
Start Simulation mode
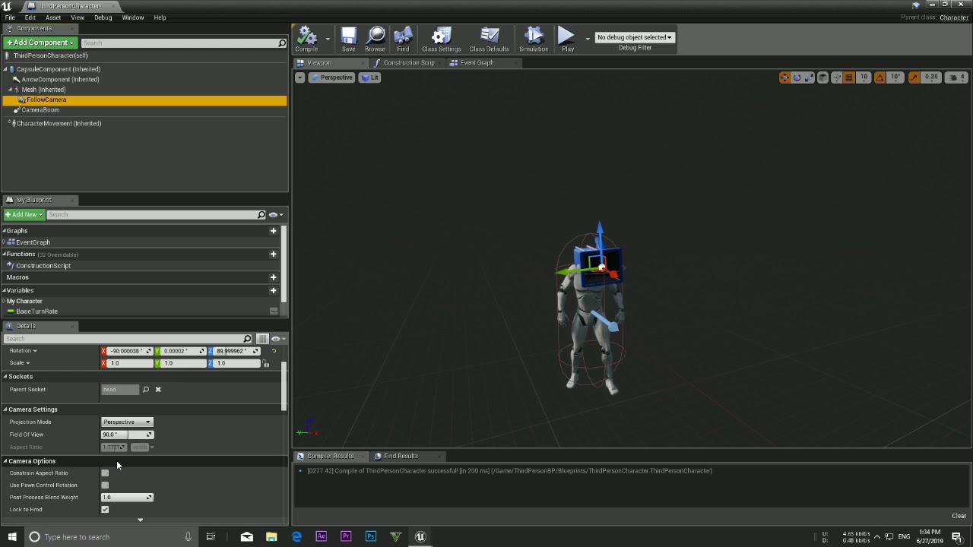click(x=533, y=40)
